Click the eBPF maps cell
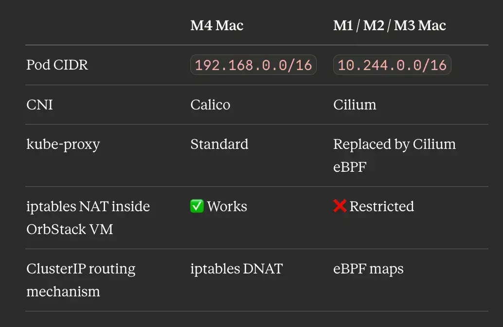The width and height of the screenshot is (503, 327). [x=368, y=269]
